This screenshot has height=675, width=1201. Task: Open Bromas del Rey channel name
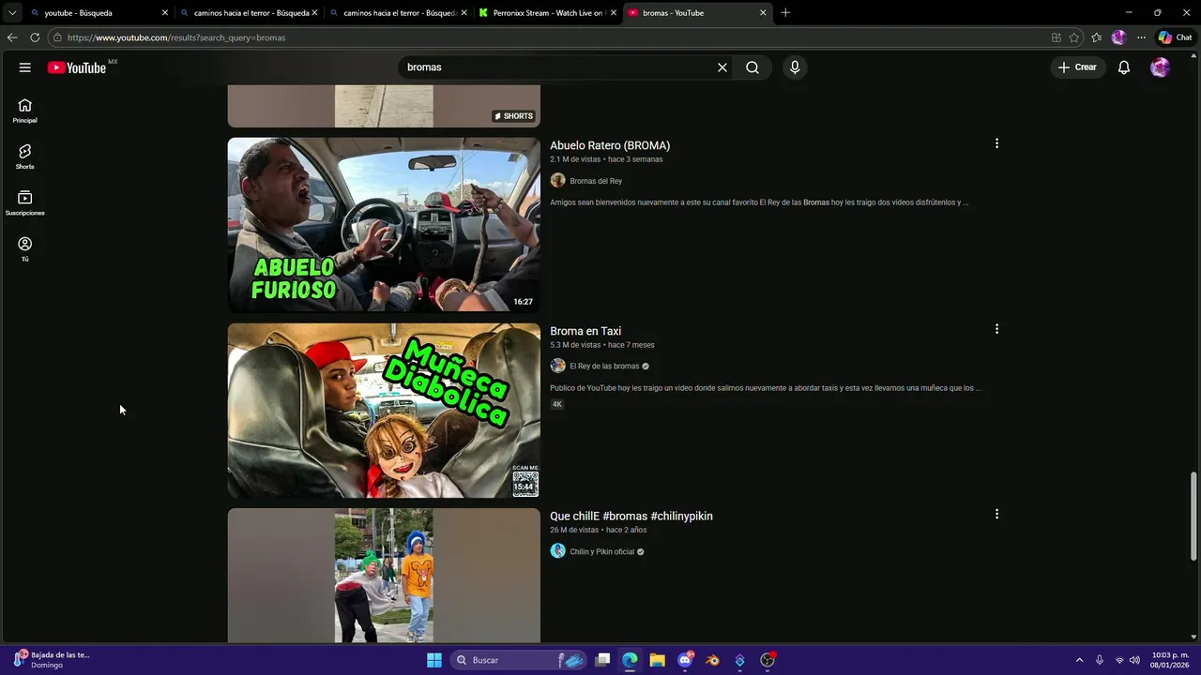pyautogui.click(x=596, y=181)
